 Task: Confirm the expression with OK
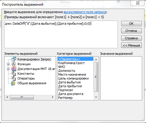[131, 24]
